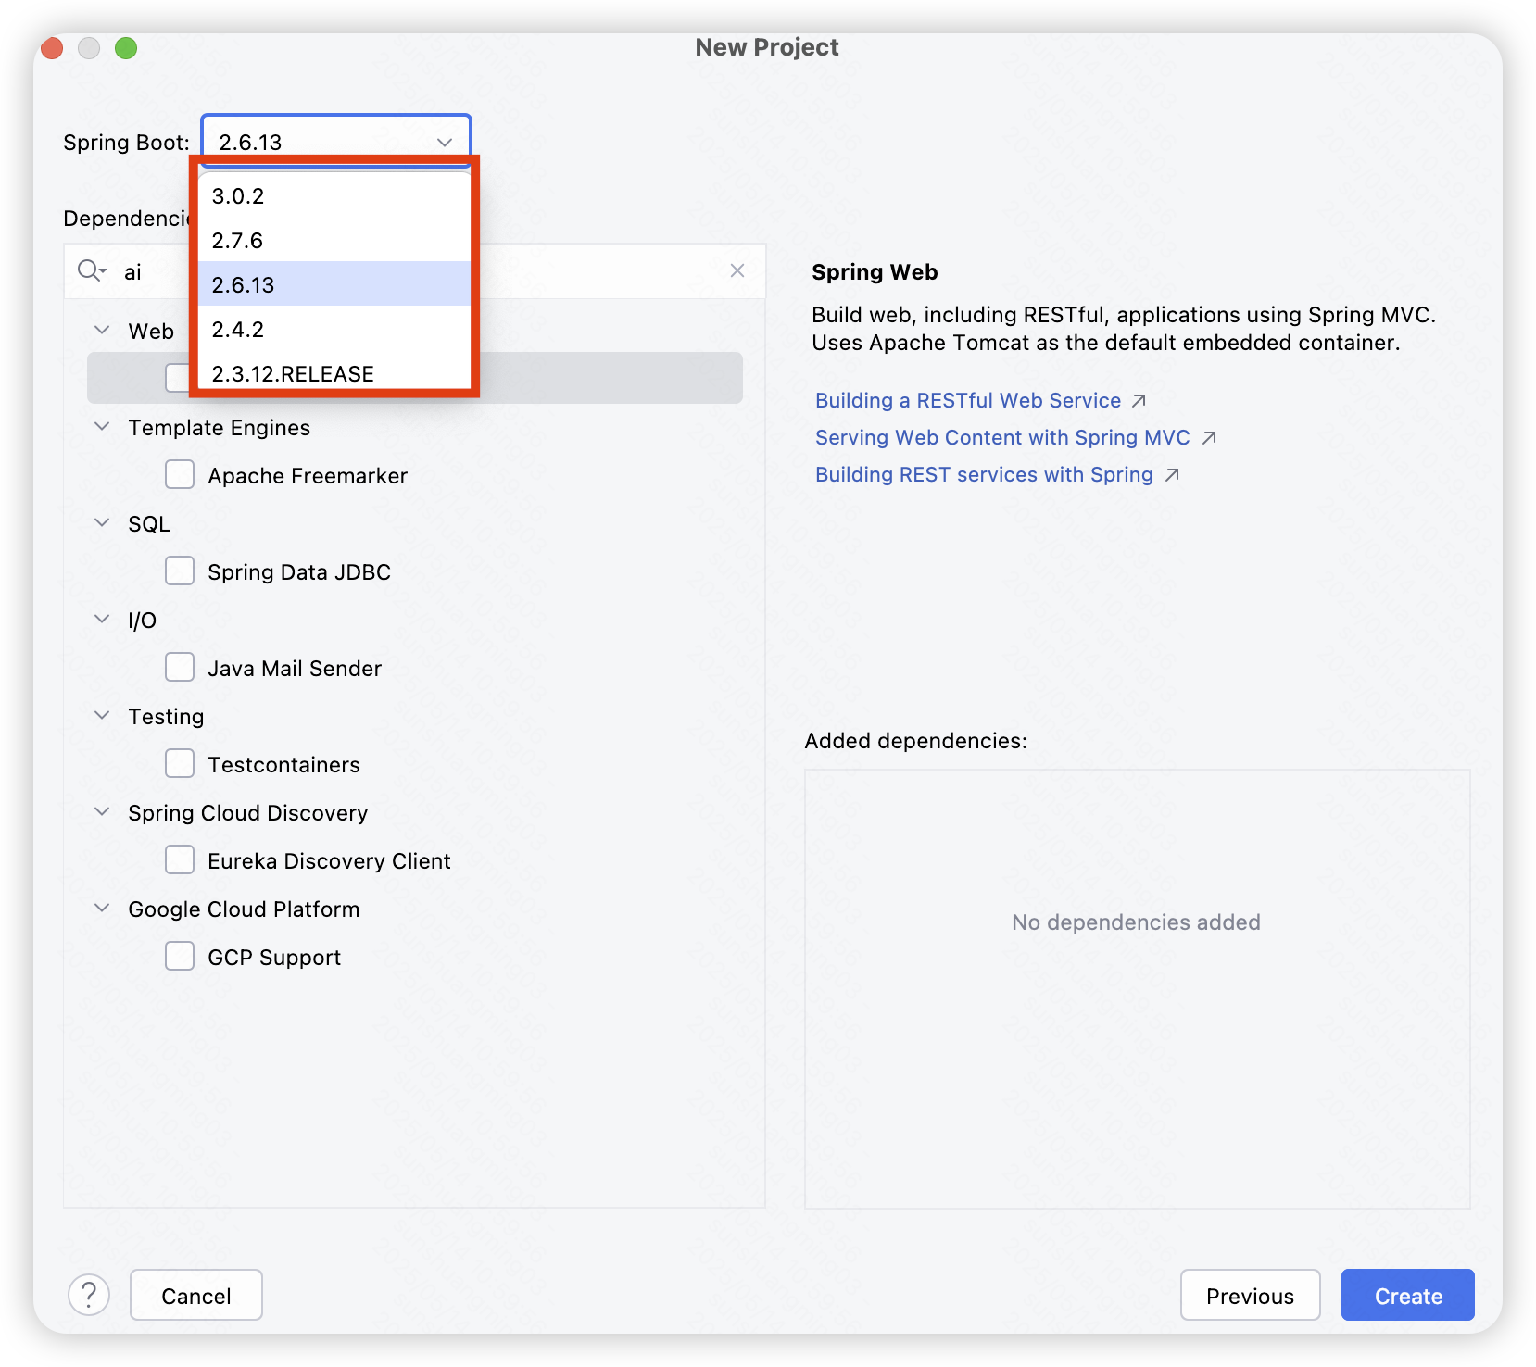1536x1367 pixels.
Task: Choose Spring Boot version 3.0.2
Action: [334, 196]
